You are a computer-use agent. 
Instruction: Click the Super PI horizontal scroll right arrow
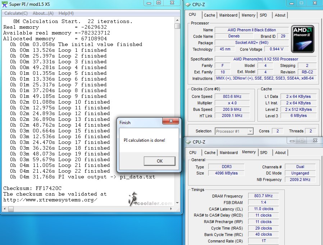click(x=171, y=209)
